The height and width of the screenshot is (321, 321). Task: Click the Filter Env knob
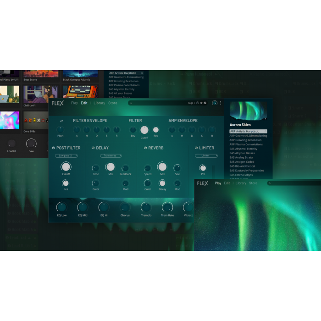click(133, 130)
